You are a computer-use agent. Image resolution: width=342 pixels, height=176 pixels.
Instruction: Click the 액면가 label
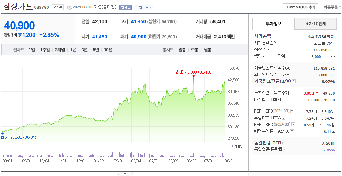[x=260, y=56]
